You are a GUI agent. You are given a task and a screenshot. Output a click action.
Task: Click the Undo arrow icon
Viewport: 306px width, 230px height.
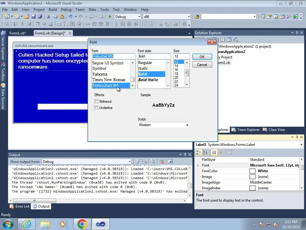pos(71,17)
